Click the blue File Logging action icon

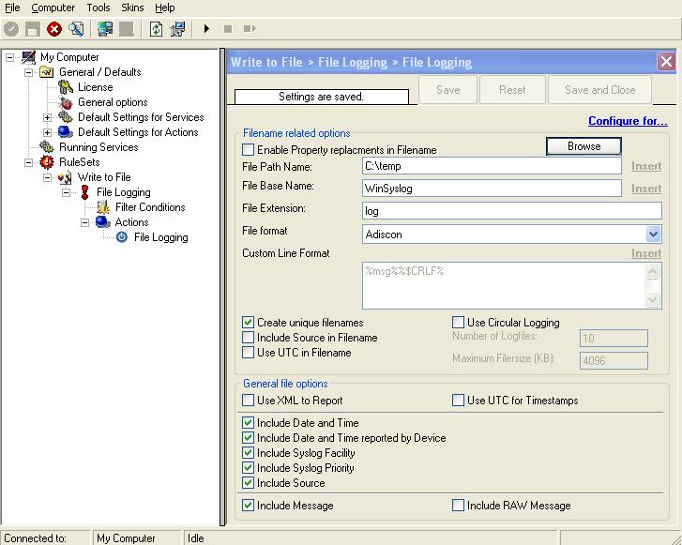coord(122,237)
